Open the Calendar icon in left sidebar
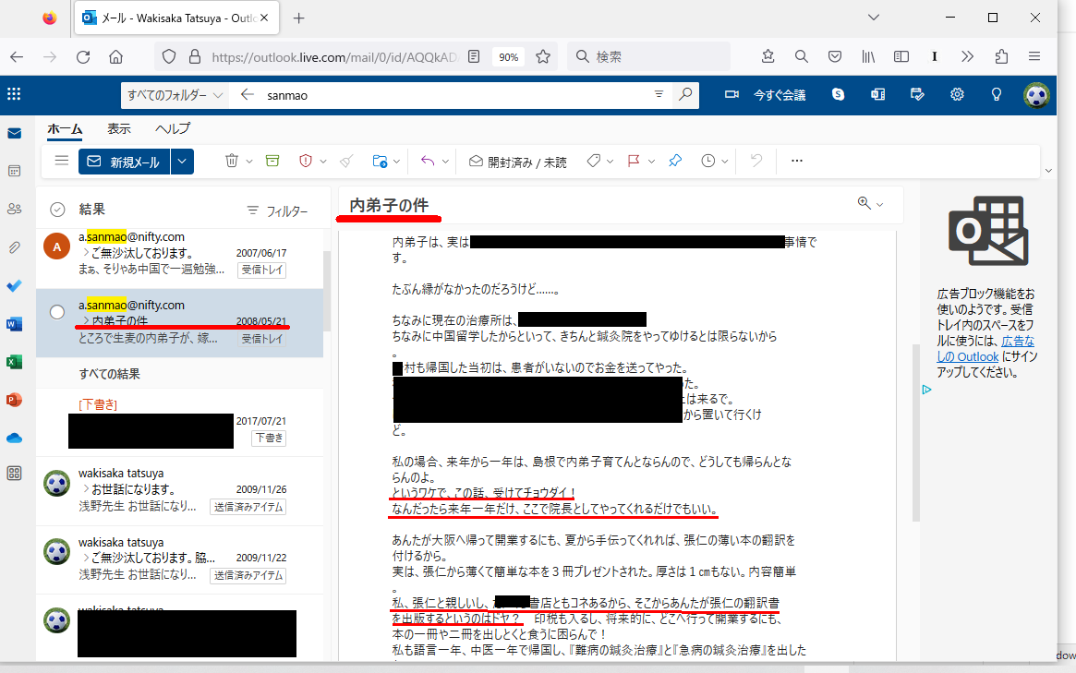1076x673 pixels. coord(14,171)
